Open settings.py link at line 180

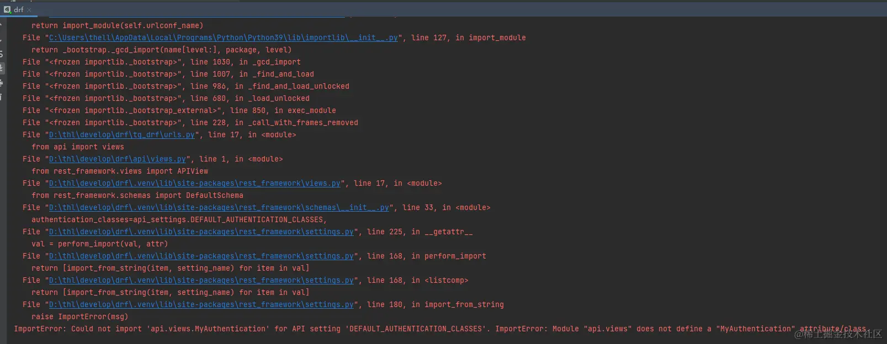(201, 304)
